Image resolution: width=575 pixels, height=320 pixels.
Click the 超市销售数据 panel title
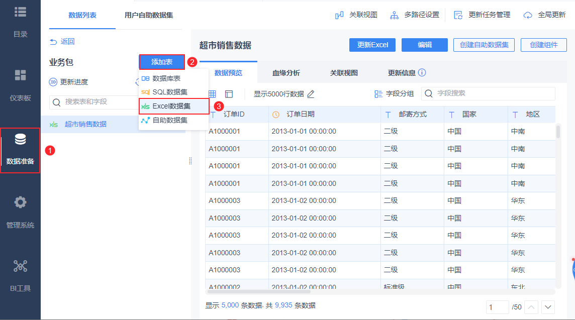(x=225, y=45)
